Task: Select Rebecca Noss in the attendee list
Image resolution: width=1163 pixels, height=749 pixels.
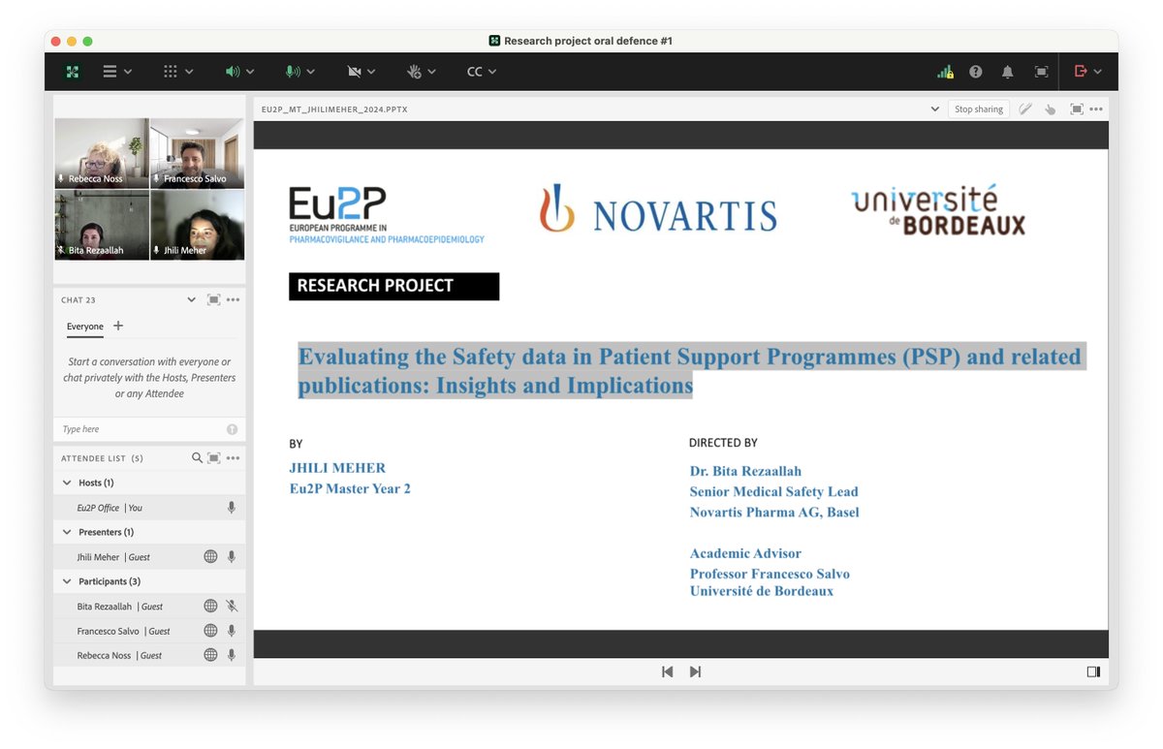Action: point(149,656)
